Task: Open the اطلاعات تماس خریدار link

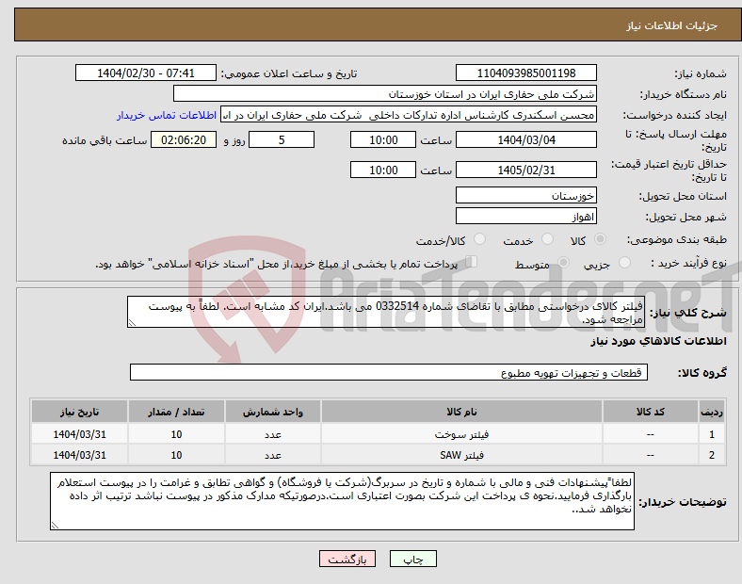Action: coord(167,115)
